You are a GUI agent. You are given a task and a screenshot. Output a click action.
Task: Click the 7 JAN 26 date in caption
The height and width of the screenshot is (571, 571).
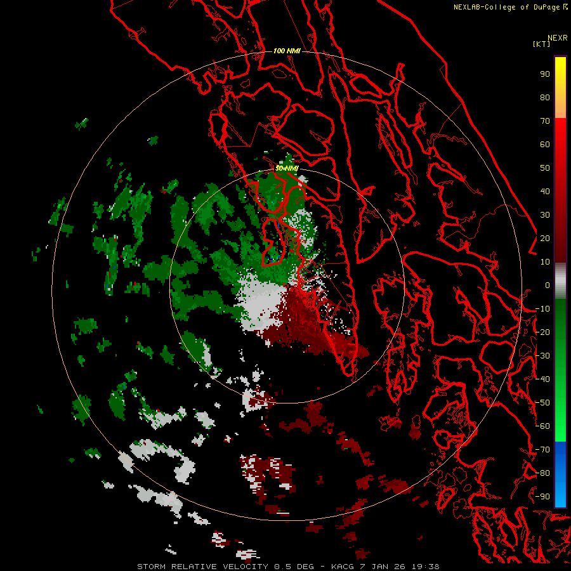tap(383, 567)
